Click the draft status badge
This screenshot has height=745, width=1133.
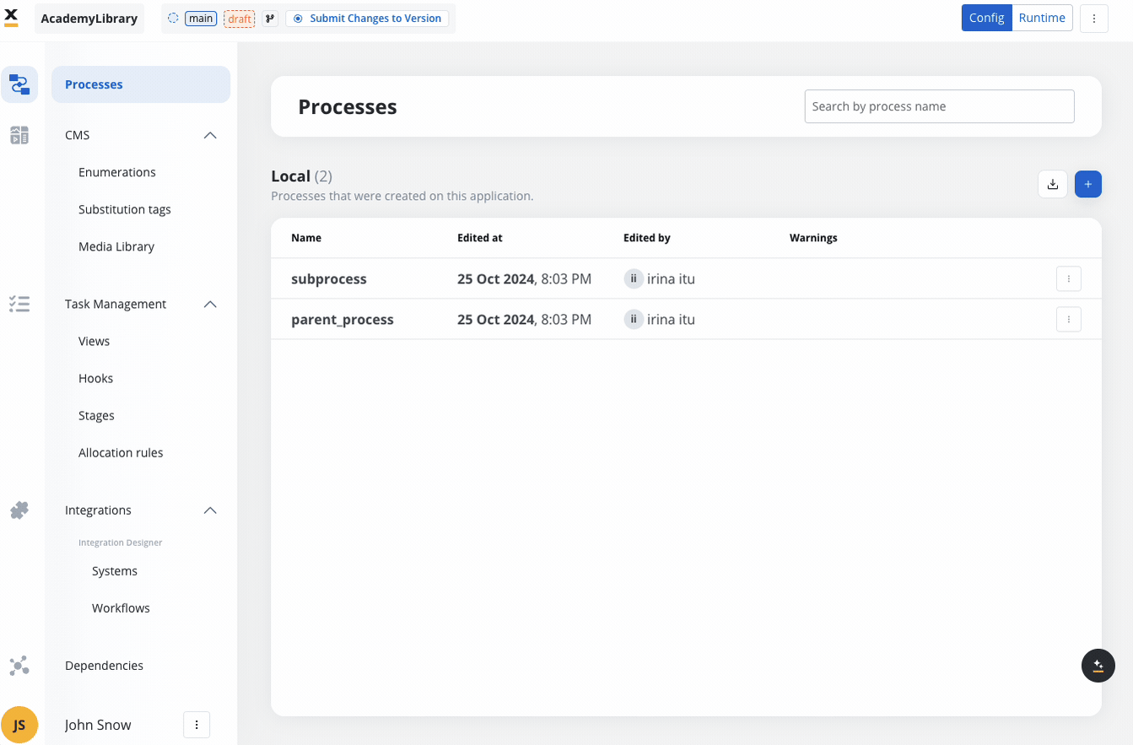(x=240, y=19)
